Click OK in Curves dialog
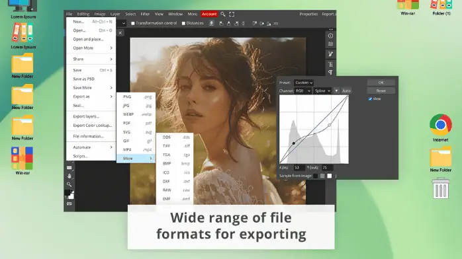462x259 pixels. [381, 83]
